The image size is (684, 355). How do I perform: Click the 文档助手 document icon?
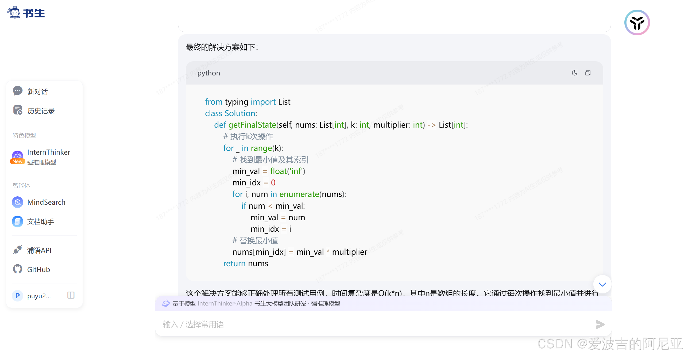[18, 222]
